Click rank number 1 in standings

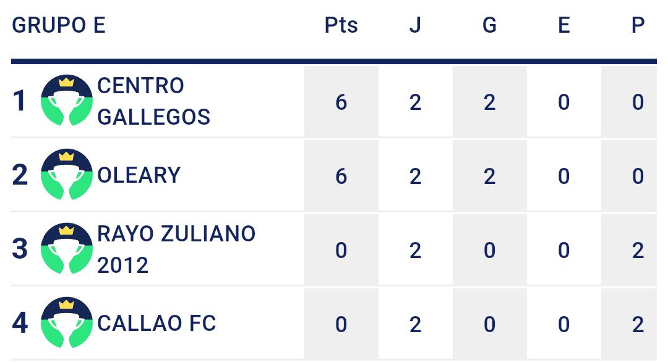(20, 101)
